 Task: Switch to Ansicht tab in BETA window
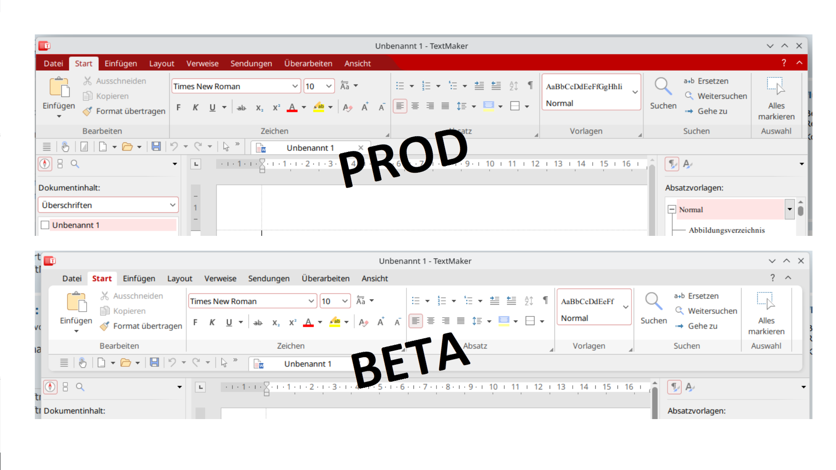pyautogui.click(x=375, y=279)
